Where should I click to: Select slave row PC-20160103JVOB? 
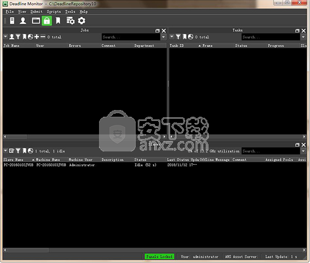(155, 165)
